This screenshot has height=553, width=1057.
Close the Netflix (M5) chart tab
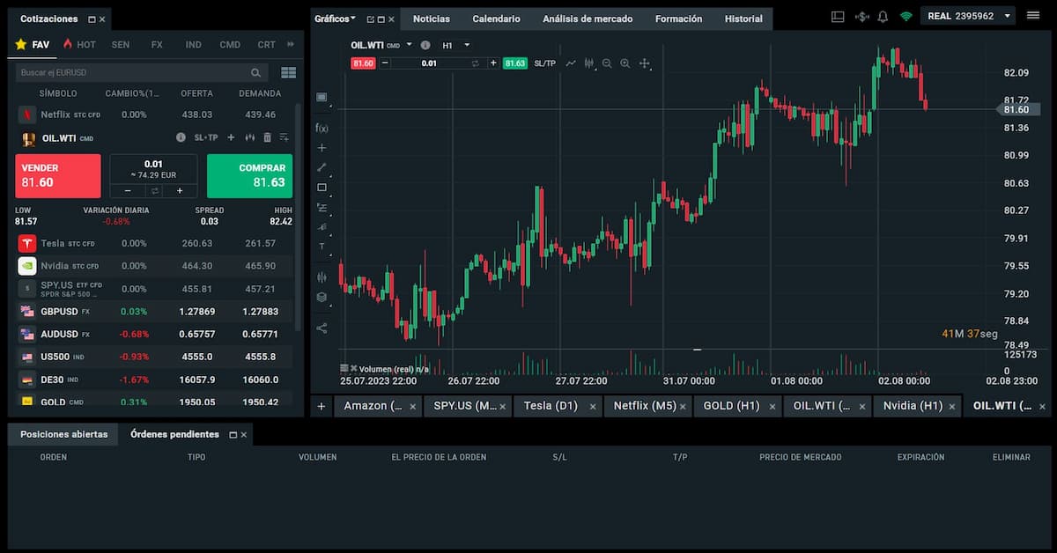coord(682,407)
